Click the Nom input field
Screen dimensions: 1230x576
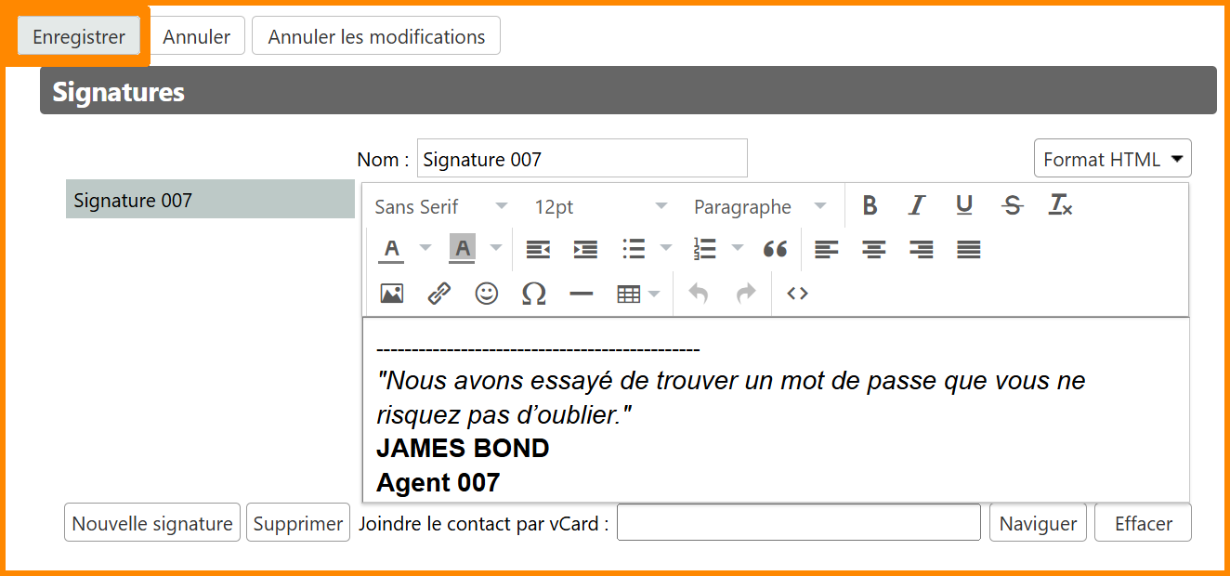pos(582,159)
